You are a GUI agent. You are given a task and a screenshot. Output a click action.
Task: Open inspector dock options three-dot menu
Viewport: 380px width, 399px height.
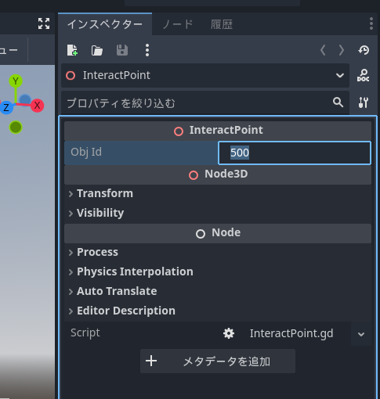point(371,23)
